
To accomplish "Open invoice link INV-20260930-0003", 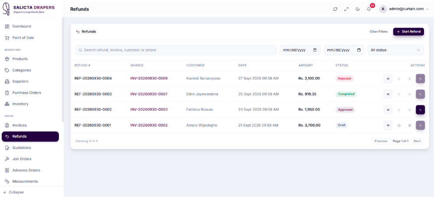I will 149,110.
